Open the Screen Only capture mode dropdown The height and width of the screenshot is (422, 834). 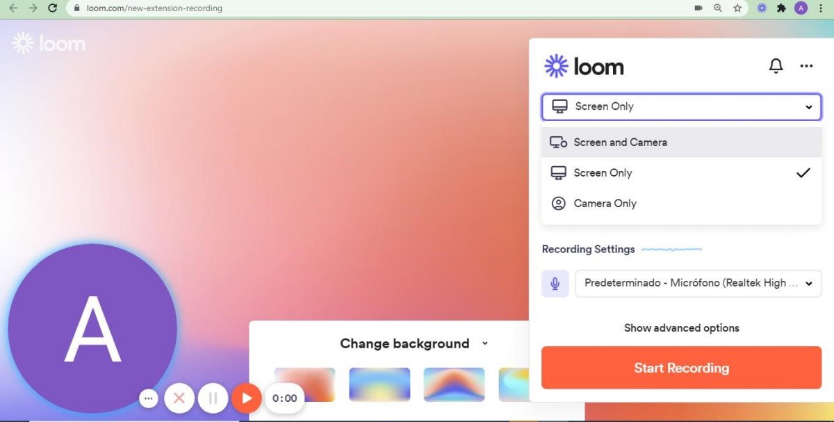pyautogui.click(x=681, y=106)
